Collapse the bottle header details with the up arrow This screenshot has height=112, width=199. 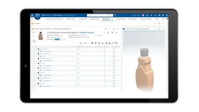[x=117, y=33]
